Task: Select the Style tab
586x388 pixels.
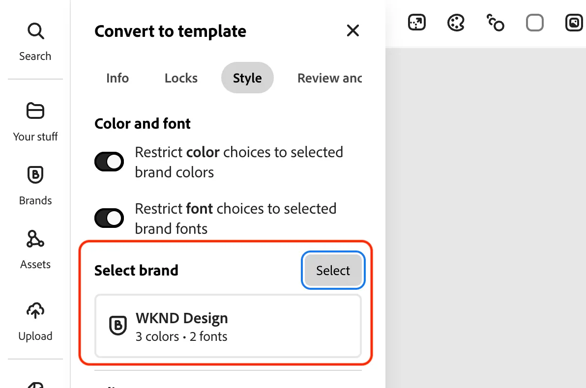Action: tap(247, 78)
